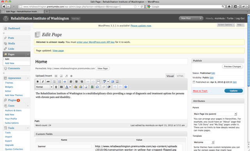Screen dimensions: 250x151
Task: Click the text color A button
Action: pos(67,87)
